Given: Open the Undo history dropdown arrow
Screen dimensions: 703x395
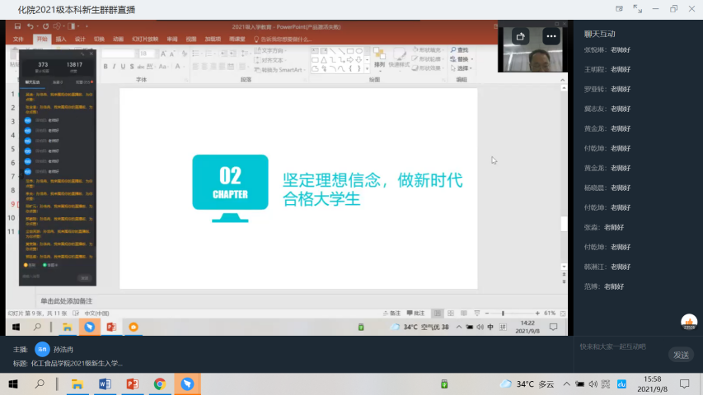Looking at the screenshot, I should pos(37,26).
